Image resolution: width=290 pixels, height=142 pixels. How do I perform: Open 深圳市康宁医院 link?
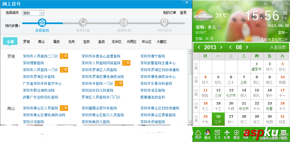click(153, 56)
